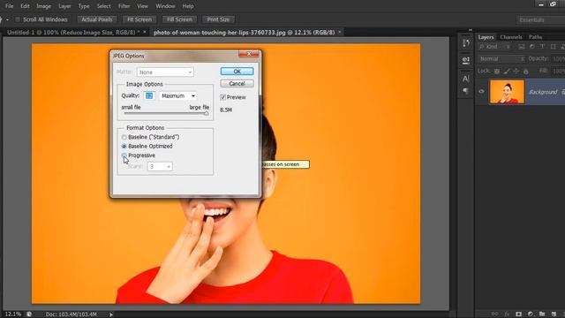The width and height of the screenshot is (565, 318).
Task: Open the Filter menu
Action: (124, 6)
